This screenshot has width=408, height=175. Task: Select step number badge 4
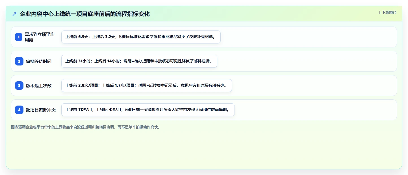pos(19,110)
